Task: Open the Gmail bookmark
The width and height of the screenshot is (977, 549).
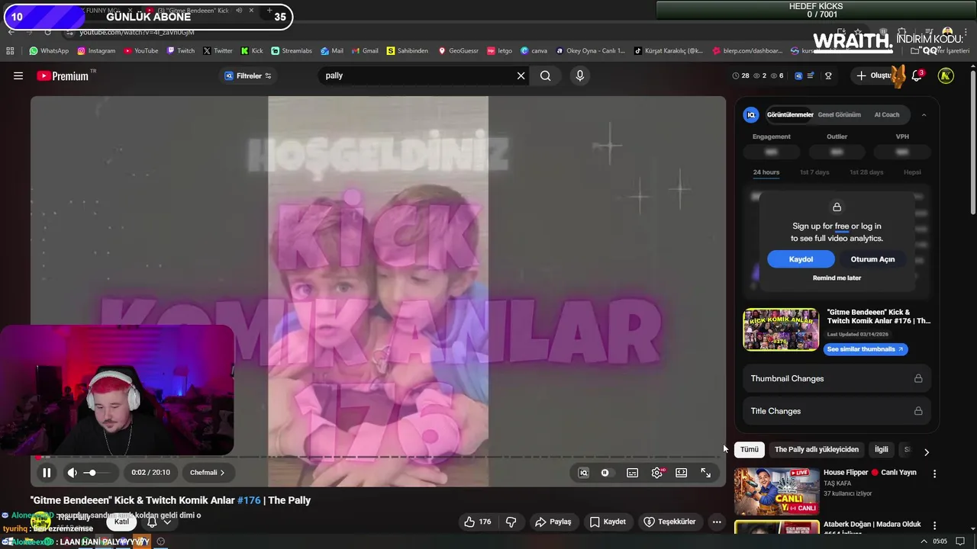Action: pos(364,51)
